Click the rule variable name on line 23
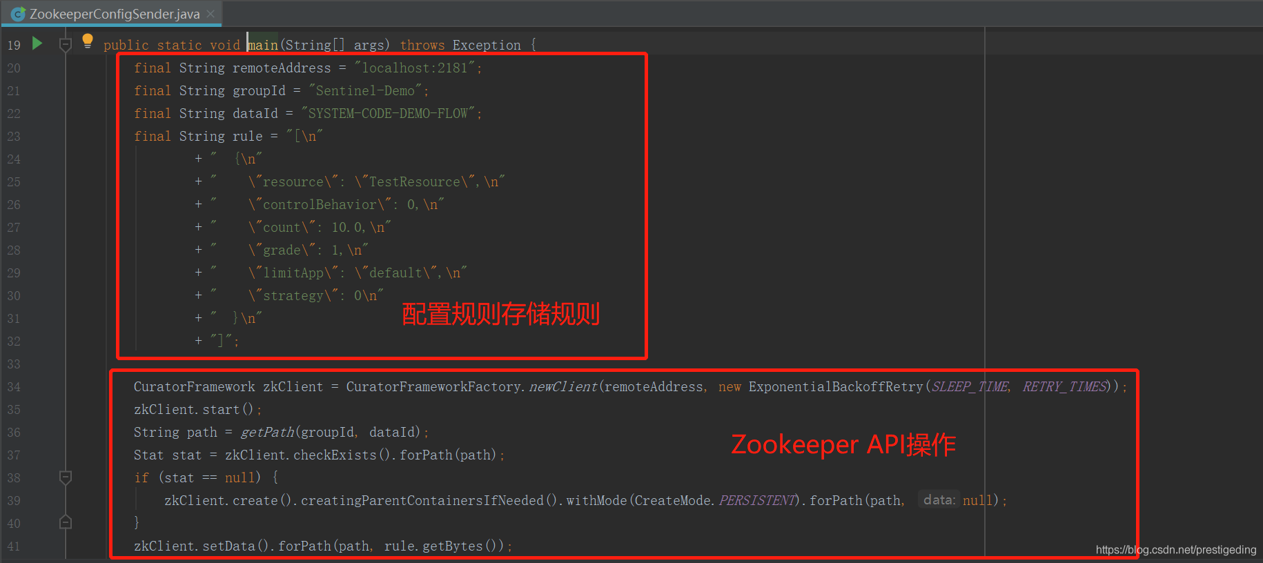The image size is (1263, 563). pos(248,136)
